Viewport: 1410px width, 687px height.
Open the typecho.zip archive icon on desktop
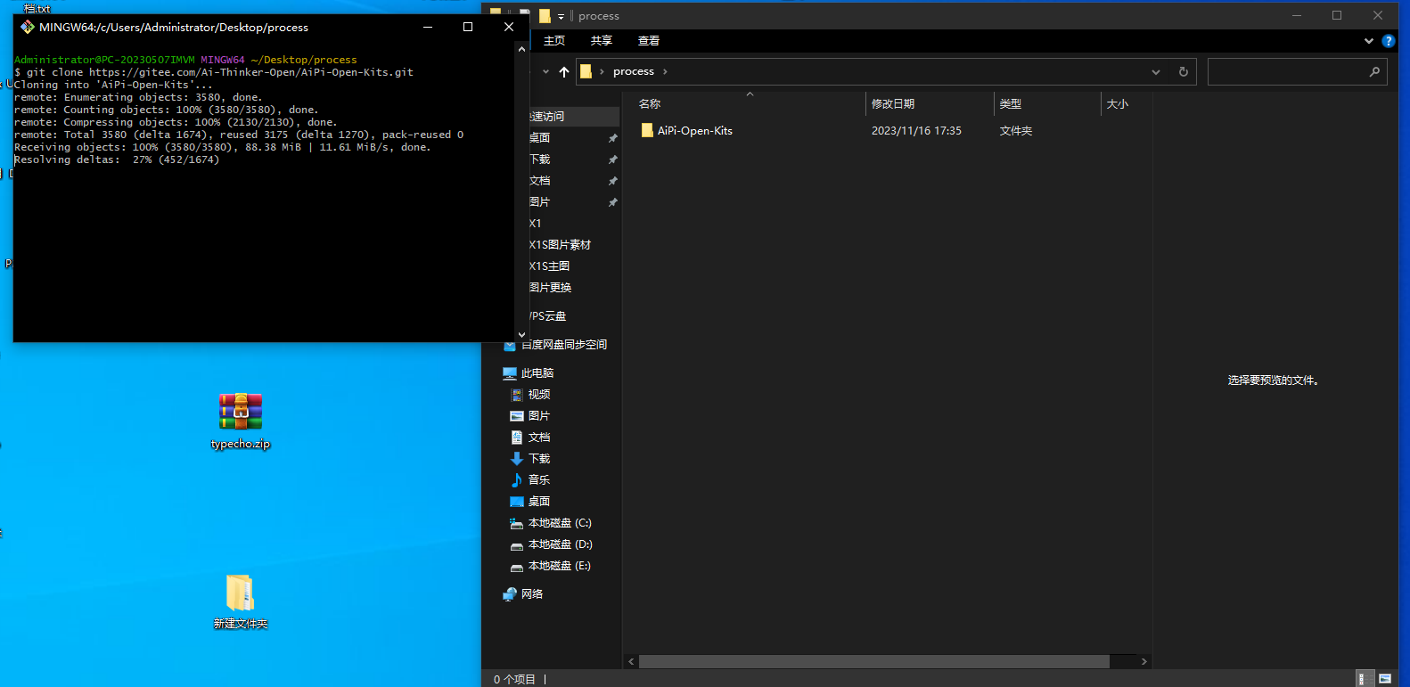point(241,412)
